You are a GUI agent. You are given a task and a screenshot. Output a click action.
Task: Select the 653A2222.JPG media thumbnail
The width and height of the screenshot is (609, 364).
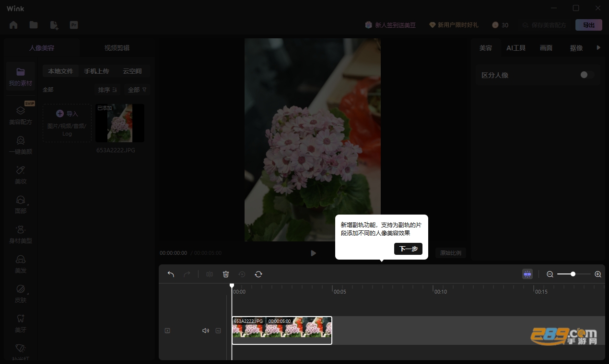click(120, 123)
